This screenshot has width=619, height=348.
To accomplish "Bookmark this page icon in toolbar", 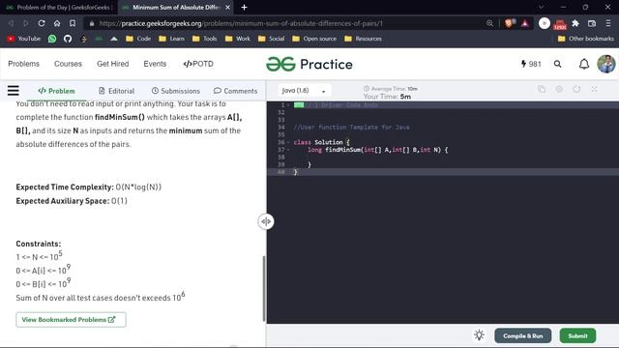I will click(73, 23).
